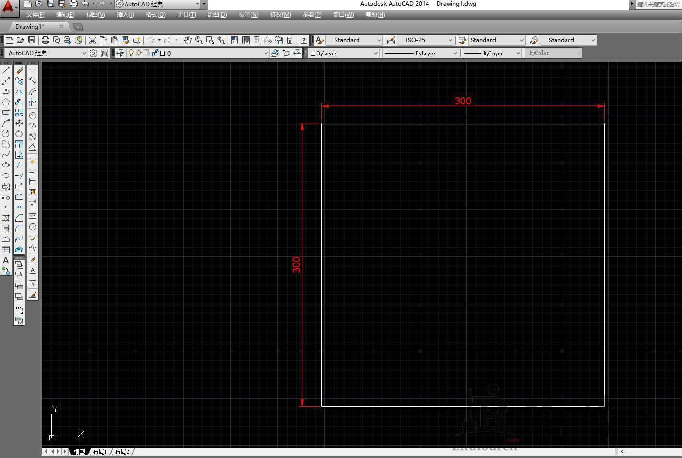
Task: Open Layer Properties Manager icon
Action: click(x=120, y=53)
